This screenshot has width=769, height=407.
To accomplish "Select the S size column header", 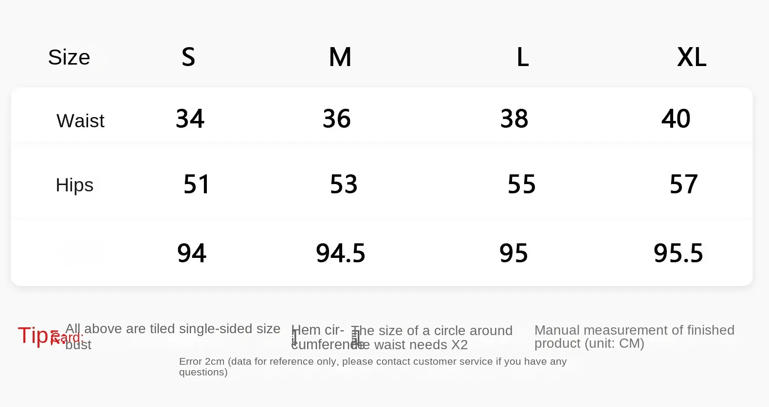I will [188, 57].
